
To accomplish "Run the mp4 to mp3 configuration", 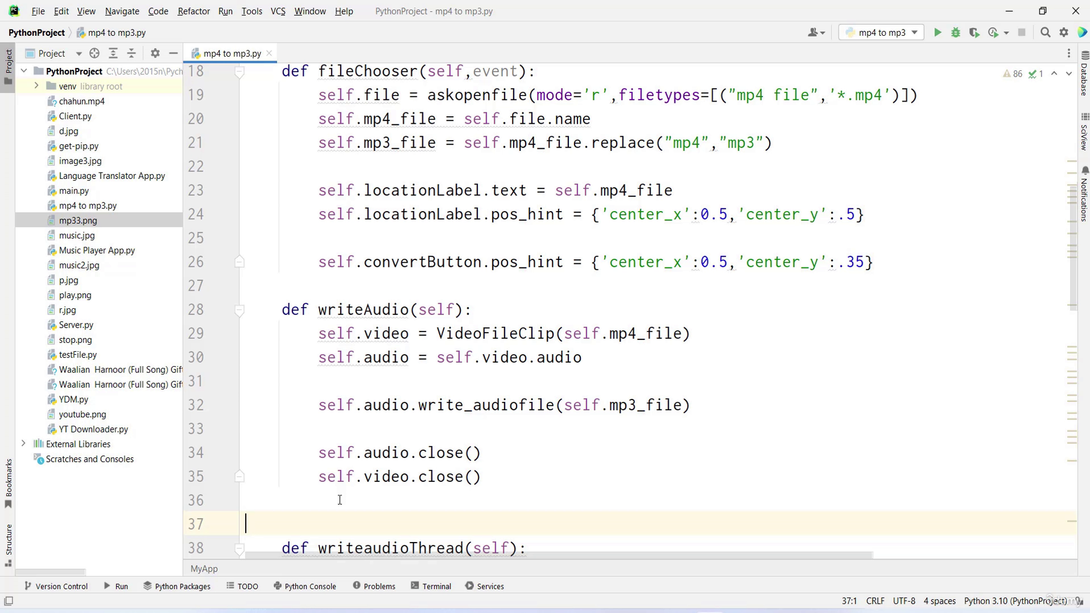I will click(937, 32).
